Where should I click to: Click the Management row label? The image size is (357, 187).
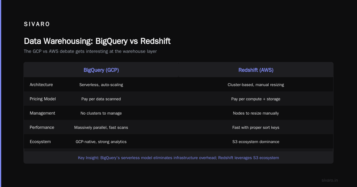click(x=43, y=113)
